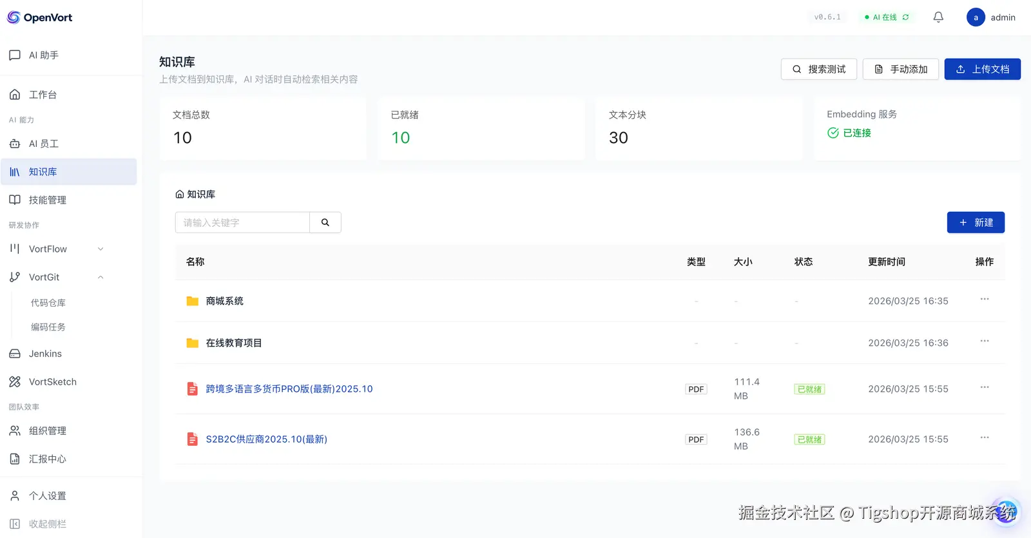Click the S2B2C PDF file icon
The image size is (1031, 538).
point(192,439)
